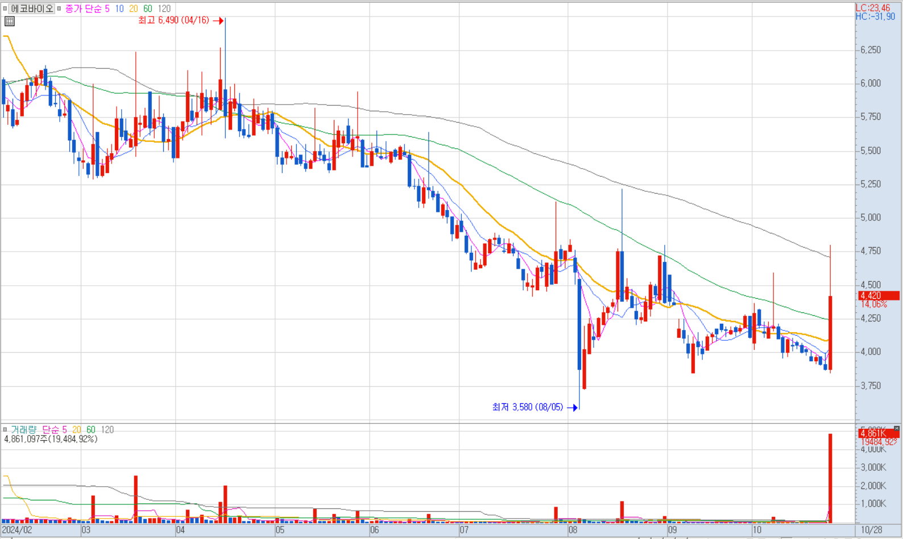Click the 5,000 price axis label
The image size is (903, 539).
[871, 218]
